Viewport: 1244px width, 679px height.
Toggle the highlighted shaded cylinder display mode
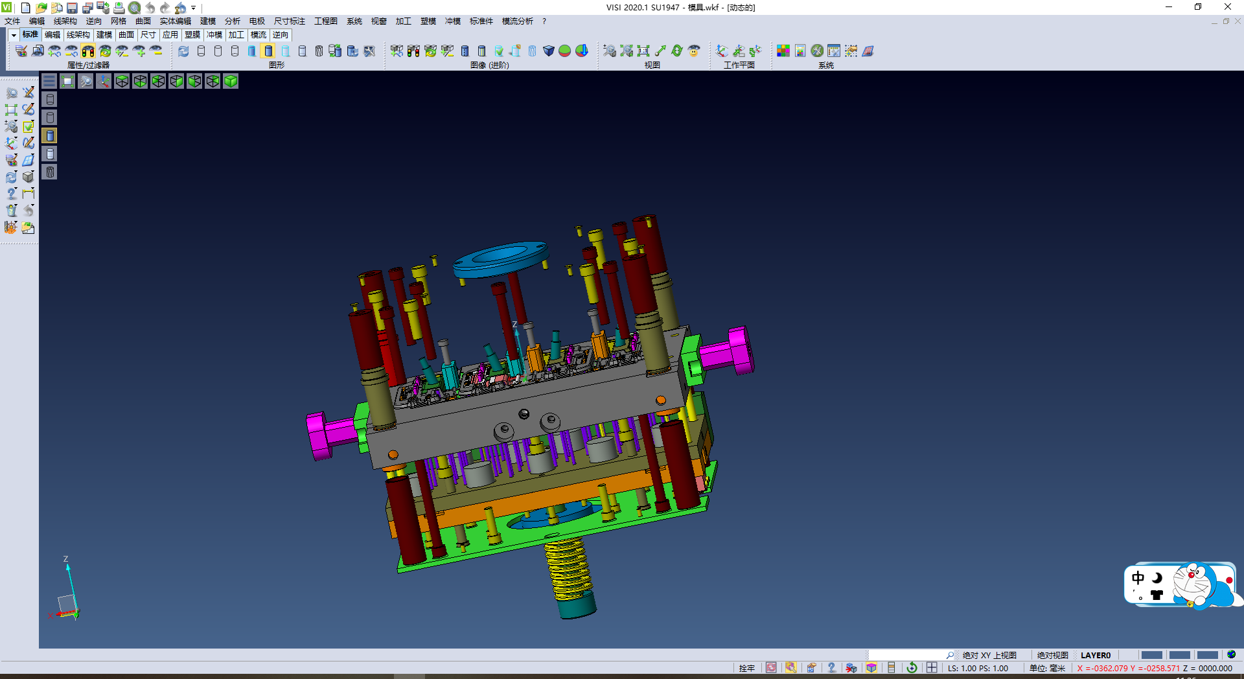point(268,51)
